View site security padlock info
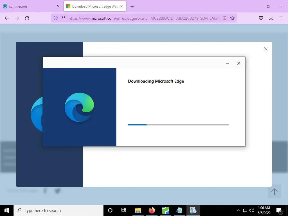The image size is (288, 216). pos(64,18)
